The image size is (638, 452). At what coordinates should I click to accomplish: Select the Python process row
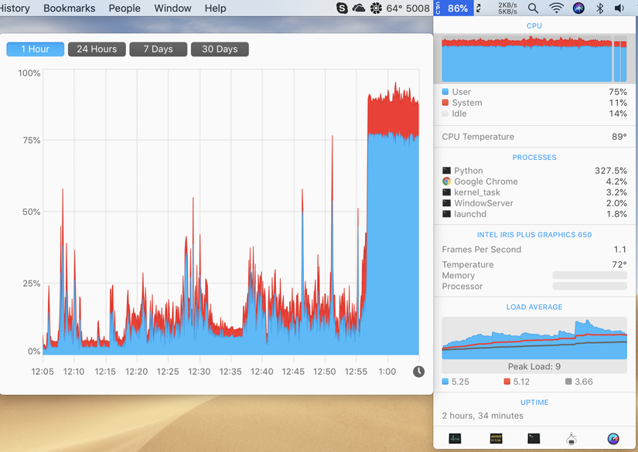pyautogui.click(x=534, y=171)
